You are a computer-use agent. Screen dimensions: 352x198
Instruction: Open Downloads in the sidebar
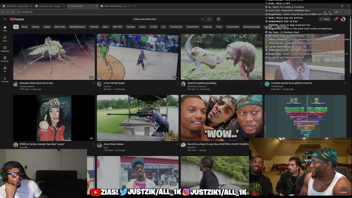pos(5,79)
